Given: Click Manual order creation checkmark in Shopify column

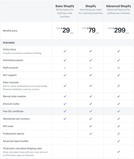Looking at the screenshot, I should click(91, 96).
